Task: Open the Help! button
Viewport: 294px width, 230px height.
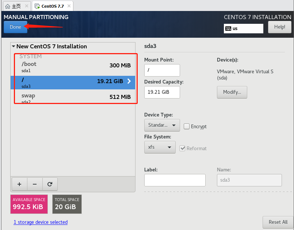Action: (279, 27)
